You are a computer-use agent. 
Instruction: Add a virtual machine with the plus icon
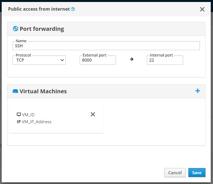[198, 91]
